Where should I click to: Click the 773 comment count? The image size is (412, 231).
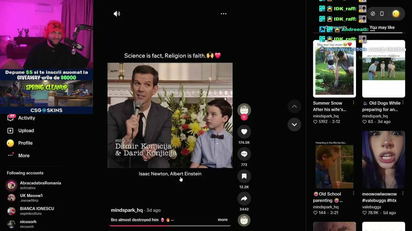(244, 165)
